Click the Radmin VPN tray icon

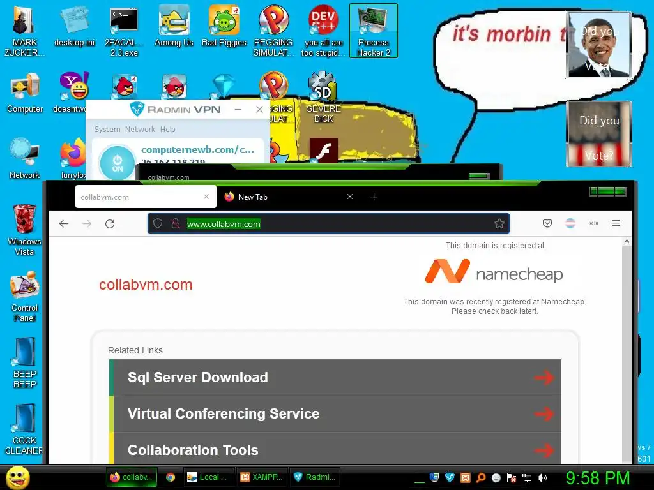click(x=450, y=478)
